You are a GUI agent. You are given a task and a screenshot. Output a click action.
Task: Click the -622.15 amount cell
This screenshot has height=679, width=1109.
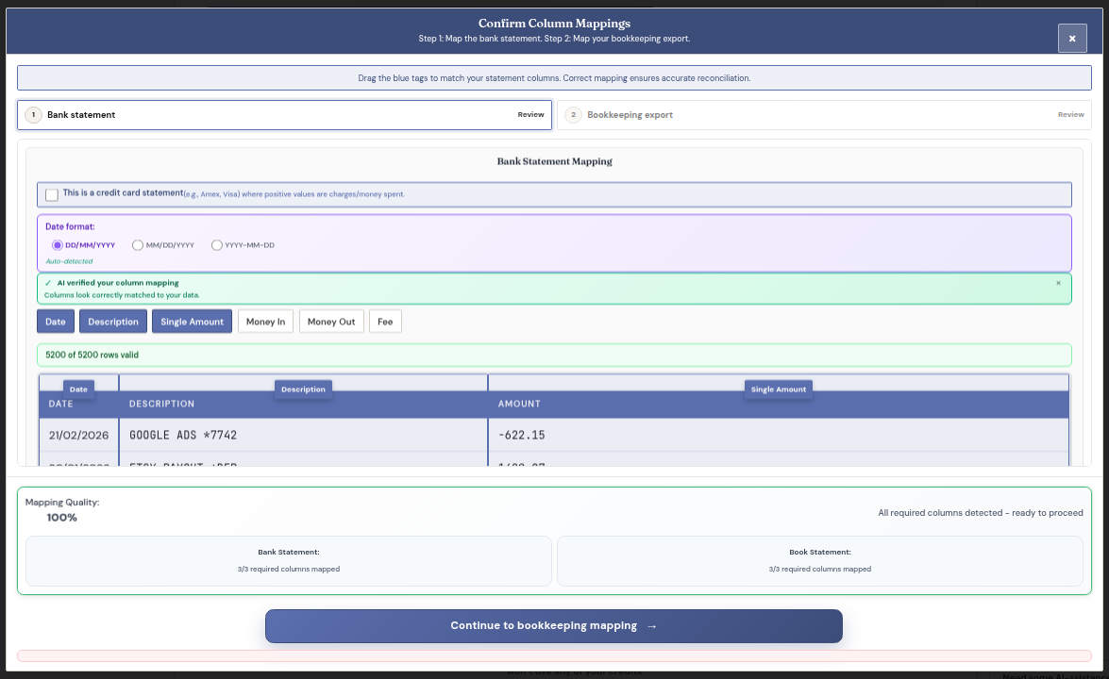(778, 436)
